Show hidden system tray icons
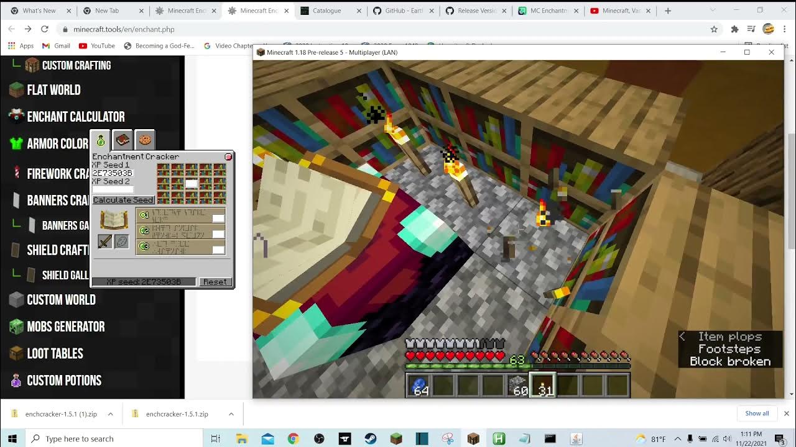Screen dimensions: 796x447 click(677, 439)
